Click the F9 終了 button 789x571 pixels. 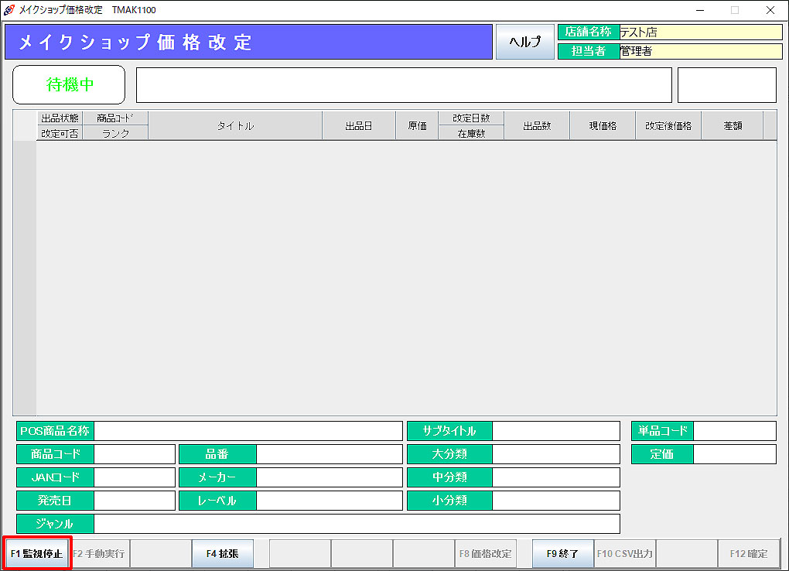(x=562, y=554)
